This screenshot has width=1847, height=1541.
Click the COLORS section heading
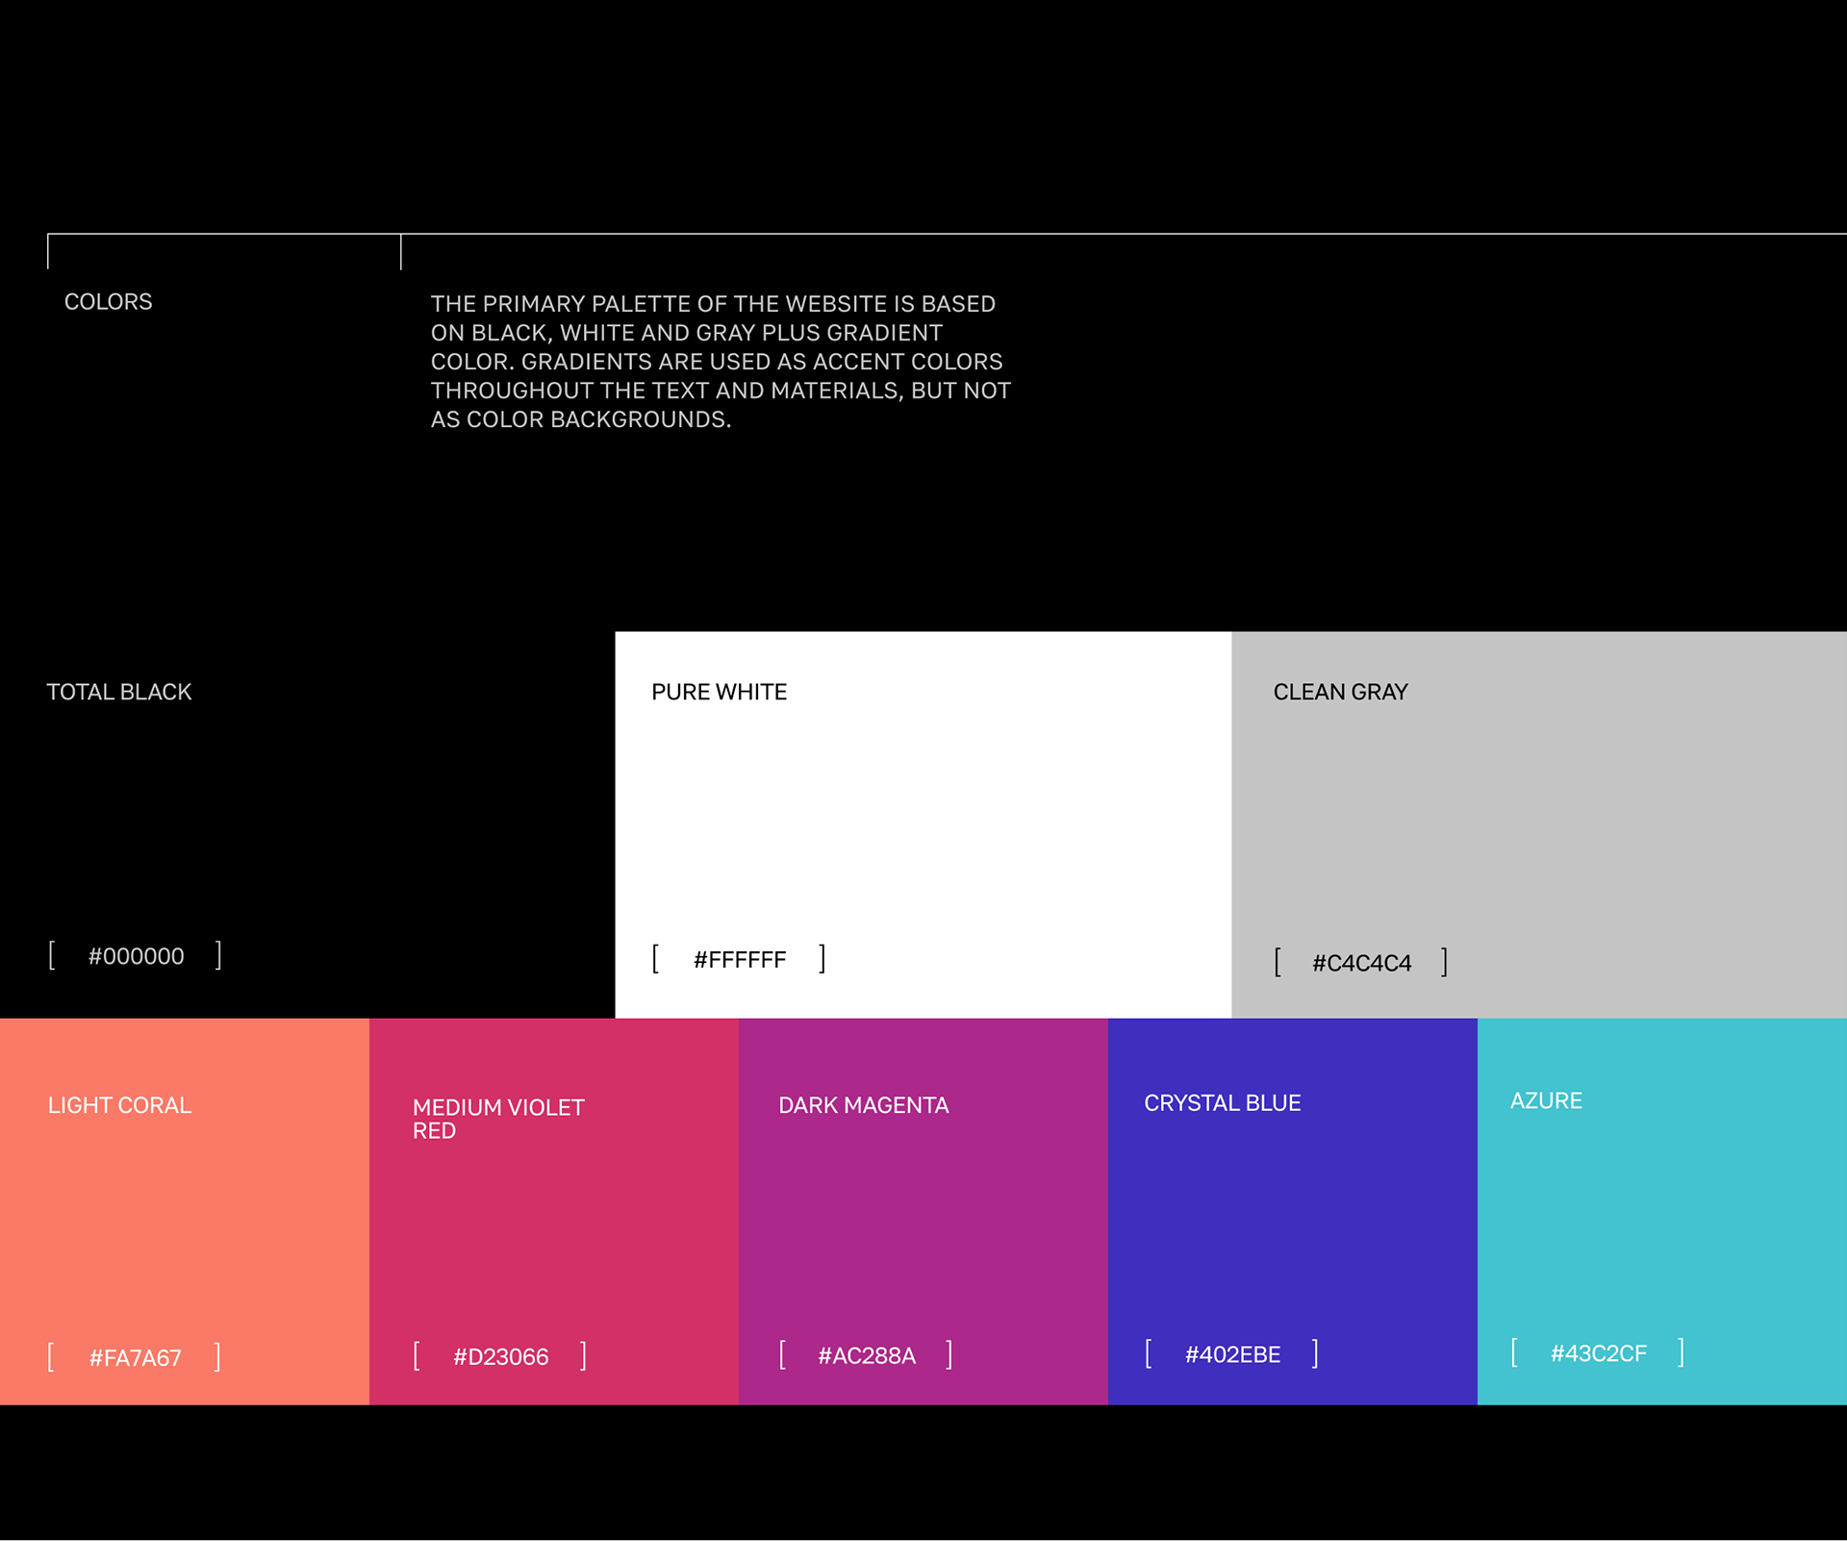tap(108, 302)
